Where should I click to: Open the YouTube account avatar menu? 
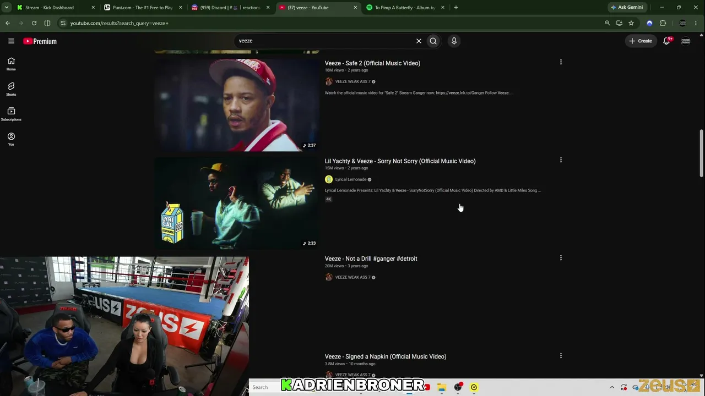[x=686, y=41]
